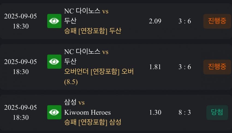Open the 오버언더 [연장포함] 오버 bet line
232x133 pixels.
tap(99, 72)
